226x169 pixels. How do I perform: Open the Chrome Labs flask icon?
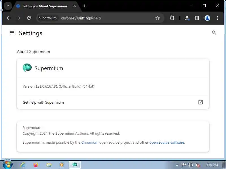click(187, 18)
